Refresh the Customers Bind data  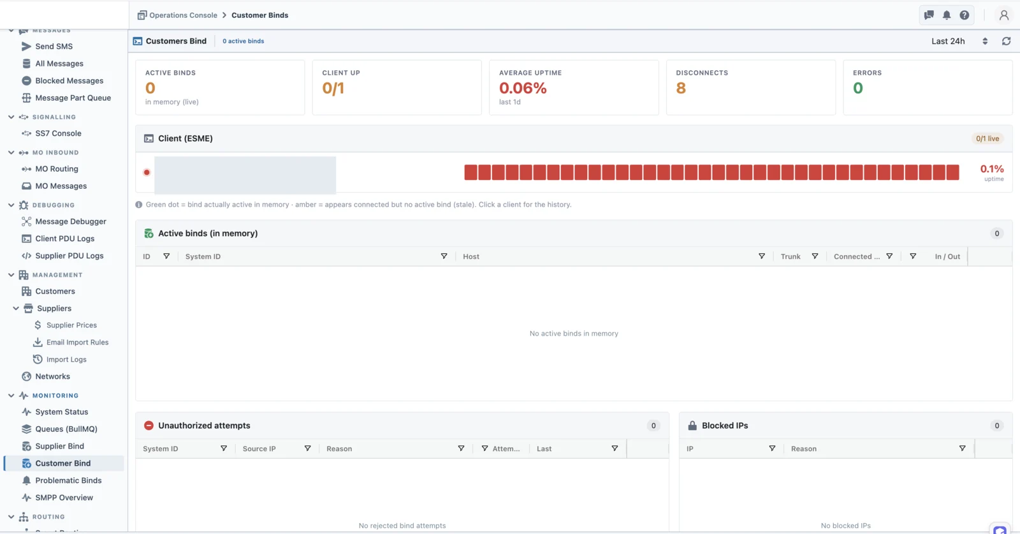point(1007,41)
